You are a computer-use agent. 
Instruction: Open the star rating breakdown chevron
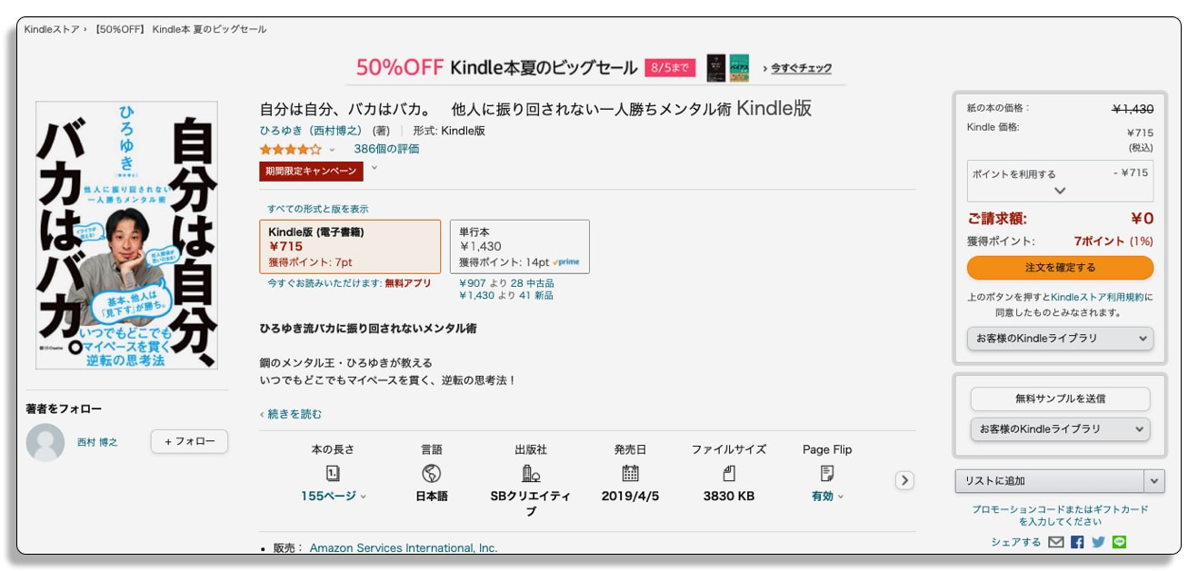[332, 150]
